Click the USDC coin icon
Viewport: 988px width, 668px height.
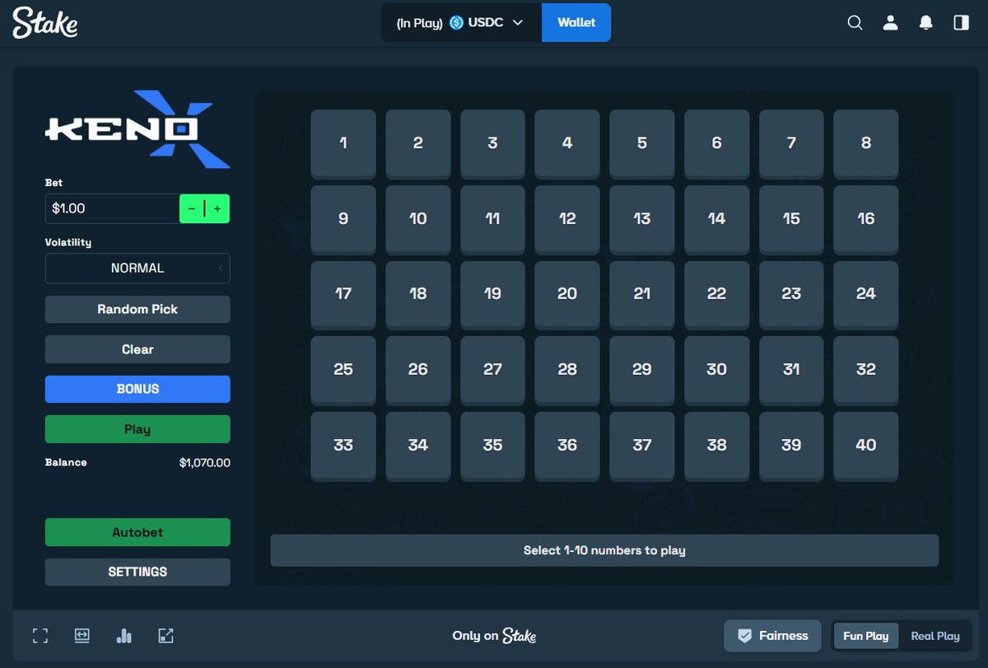pyautogui.click(x=456, y=23)
